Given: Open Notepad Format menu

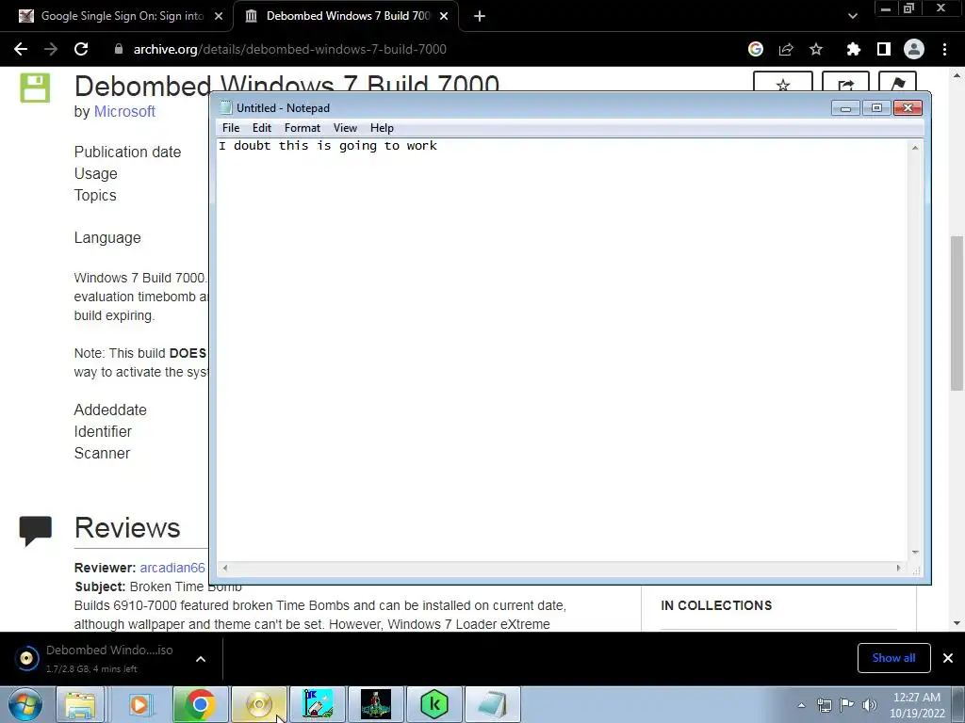Looking at the screenshot, I should coord(303,128).
